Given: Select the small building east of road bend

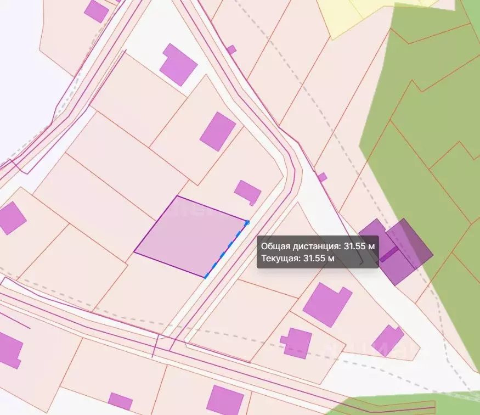Looking at the screenshot, I should 323,177.
